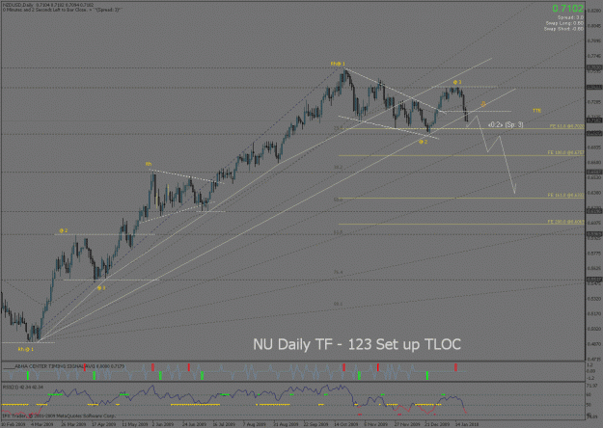Click the '11 May 2009' date axis label
603x428 pixels.
tap(135, 424)
